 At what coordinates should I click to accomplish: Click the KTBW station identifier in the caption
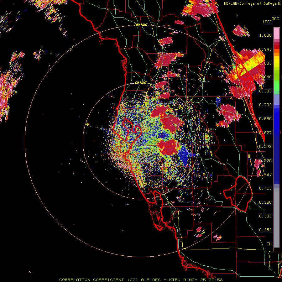175,280
